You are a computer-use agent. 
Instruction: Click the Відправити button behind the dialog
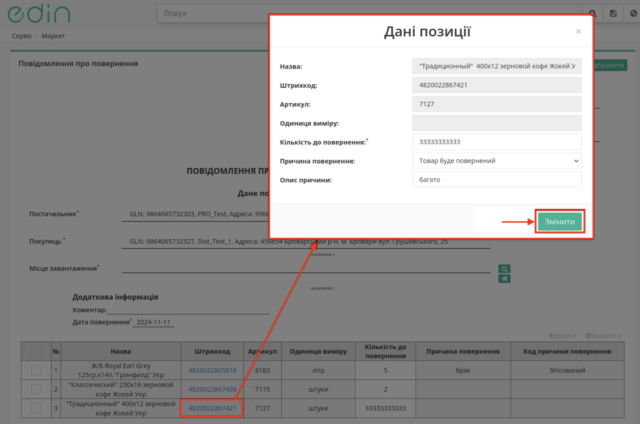(610, 65)
